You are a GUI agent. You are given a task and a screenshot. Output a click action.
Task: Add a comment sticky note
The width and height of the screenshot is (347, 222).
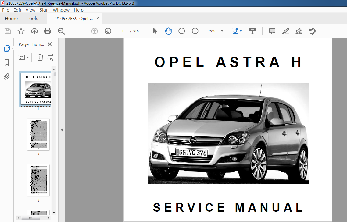click(x=272, y=31)
